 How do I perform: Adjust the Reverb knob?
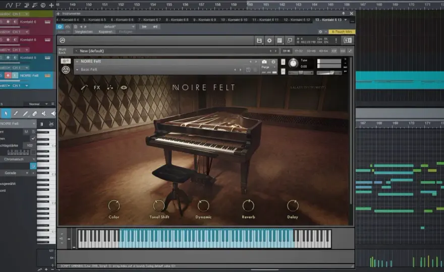(x=248, y=206)
